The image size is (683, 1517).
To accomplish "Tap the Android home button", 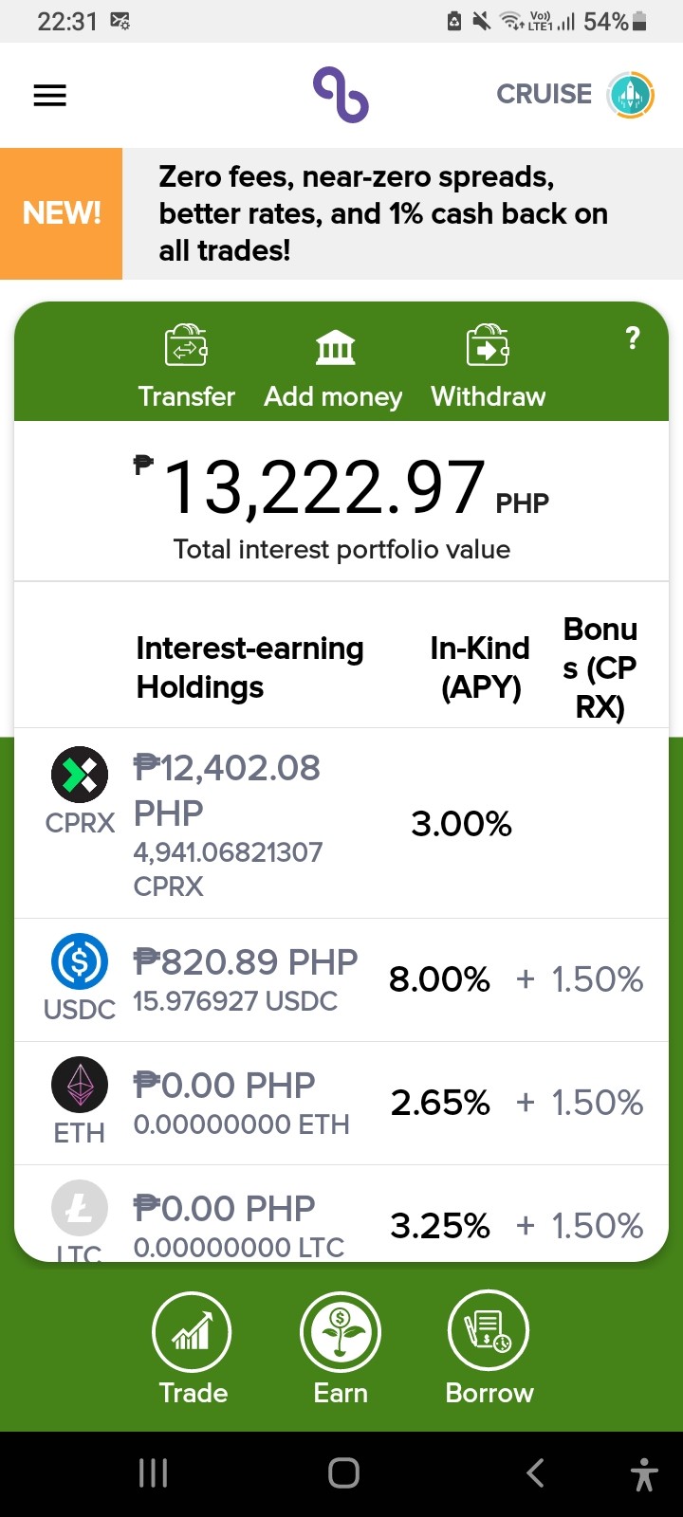I will coord(343,1472).
